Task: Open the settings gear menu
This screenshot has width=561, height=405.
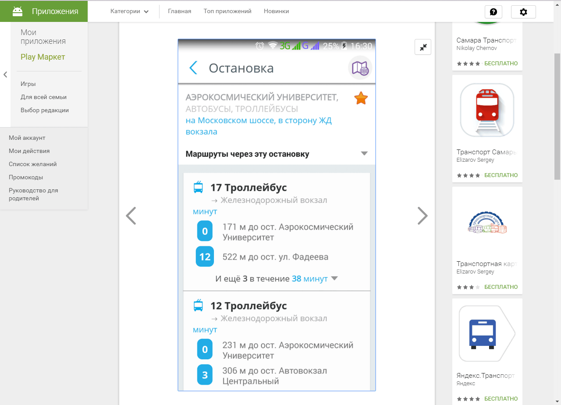Action: tap(523, 12)
